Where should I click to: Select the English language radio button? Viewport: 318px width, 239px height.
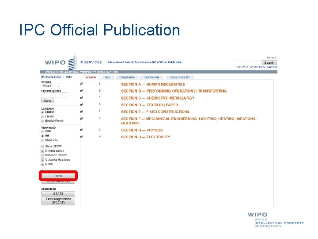[x=42, y=112]
